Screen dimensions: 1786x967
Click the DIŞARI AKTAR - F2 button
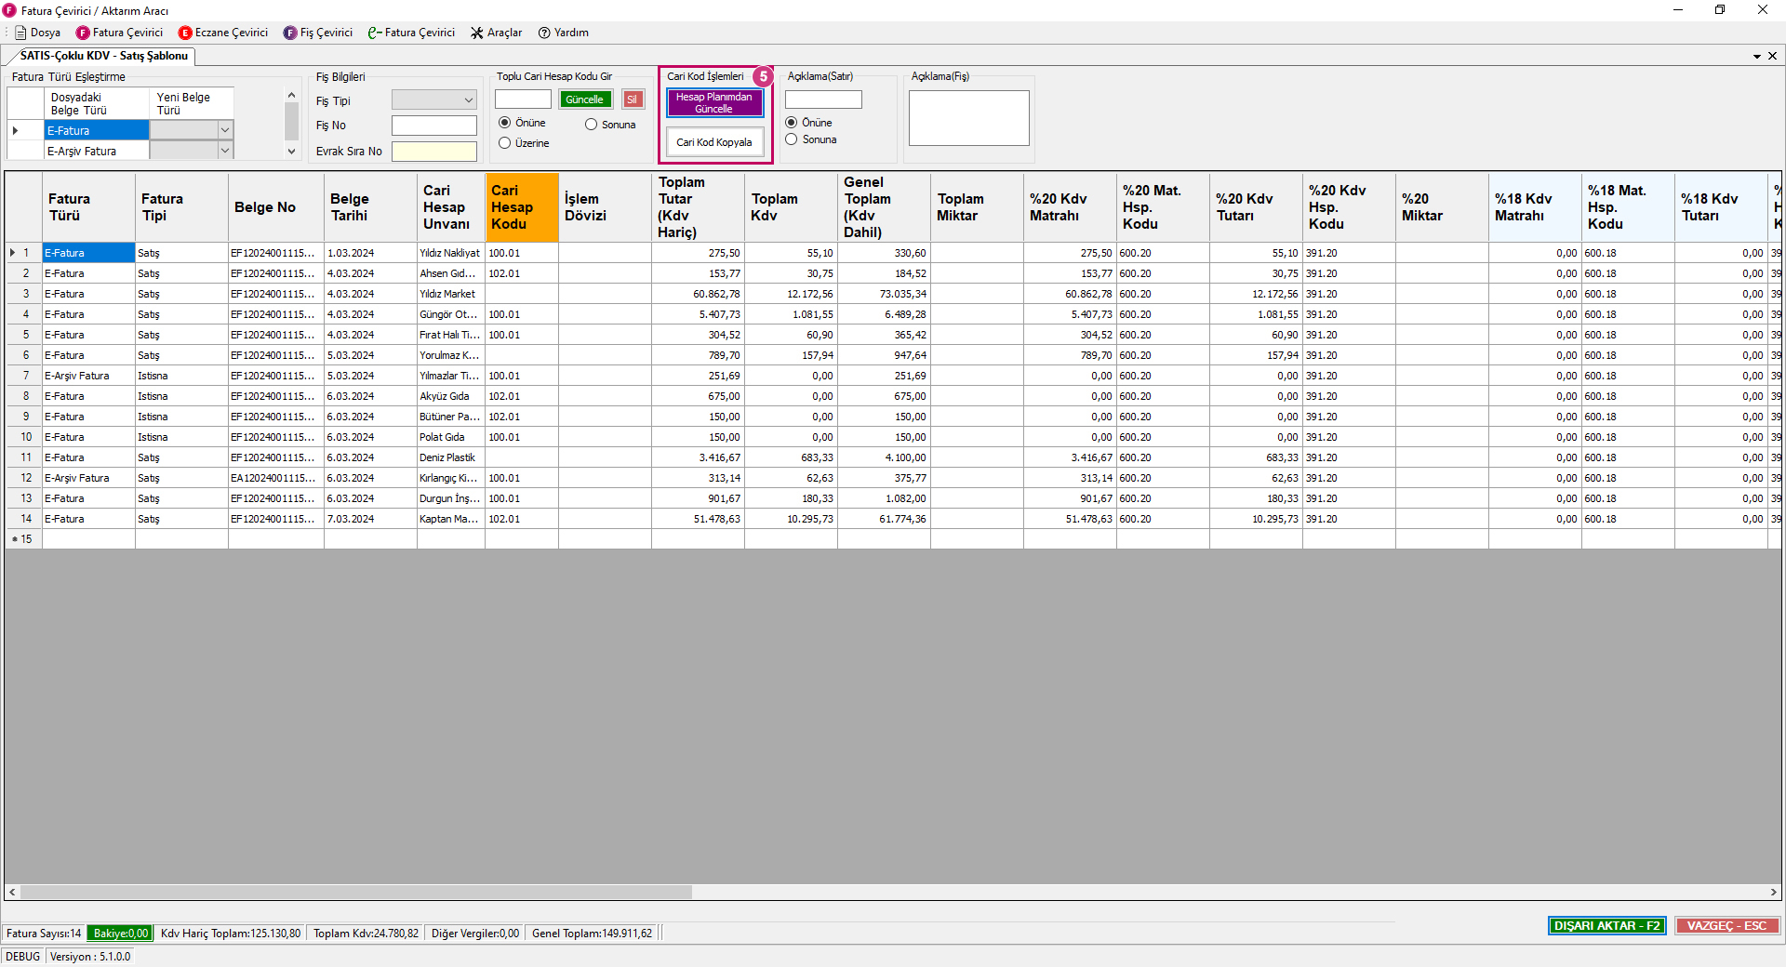click(x=1606, y=926)
